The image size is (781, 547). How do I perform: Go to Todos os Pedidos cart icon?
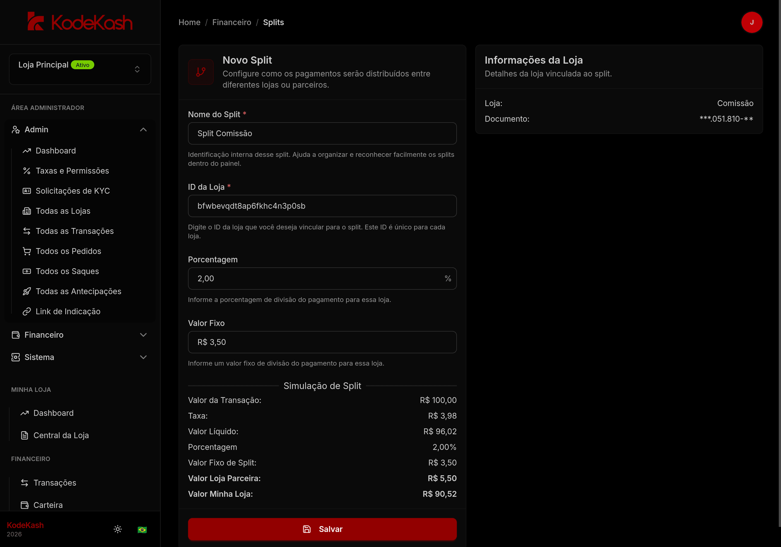(27, 251)
